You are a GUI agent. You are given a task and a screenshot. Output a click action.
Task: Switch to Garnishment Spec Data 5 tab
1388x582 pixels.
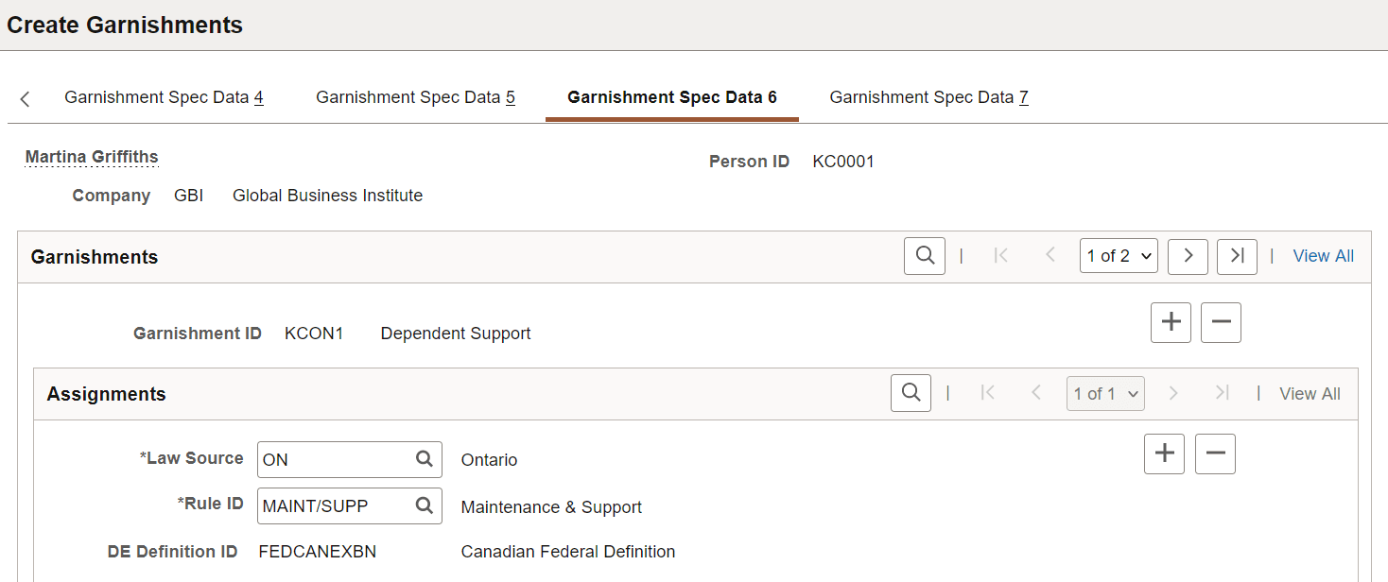tap(415, 96)
